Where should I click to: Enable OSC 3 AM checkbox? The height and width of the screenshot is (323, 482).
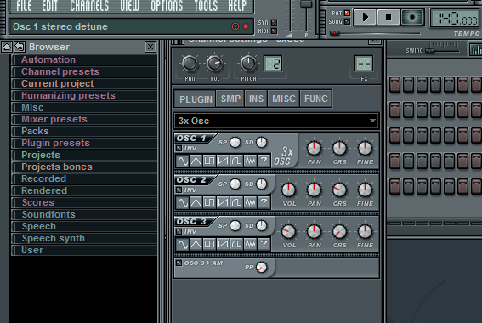click(179, 263)
